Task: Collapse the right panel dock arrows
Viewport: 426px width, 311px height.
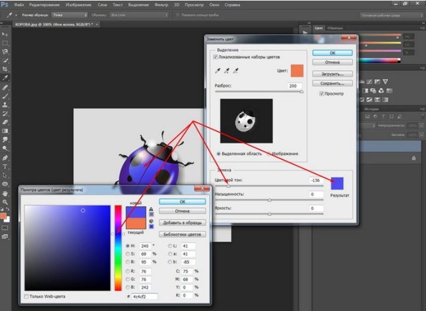Action: coord(422,23)
